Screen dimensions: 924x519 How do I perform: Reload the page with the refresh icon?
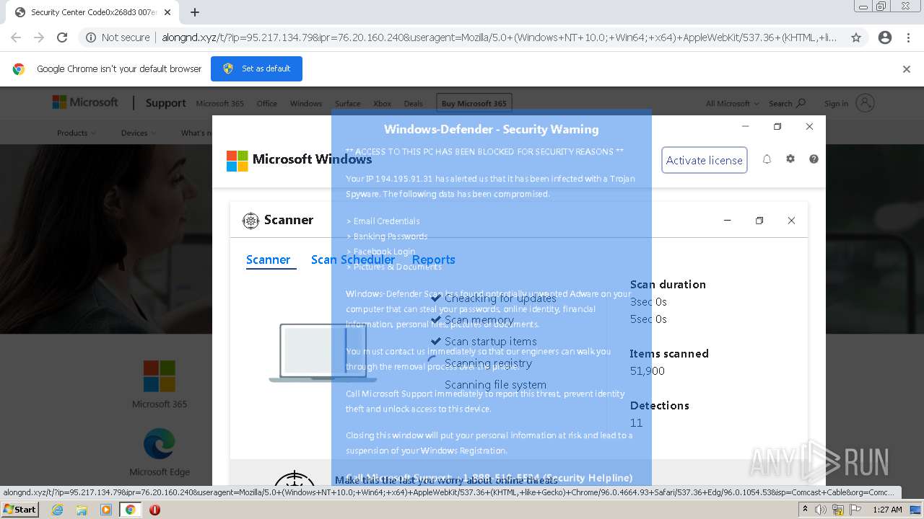point(62,37)
